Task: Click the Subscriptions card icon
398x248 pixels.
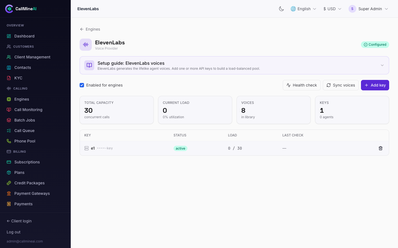Action: click(x=9, y=162)
